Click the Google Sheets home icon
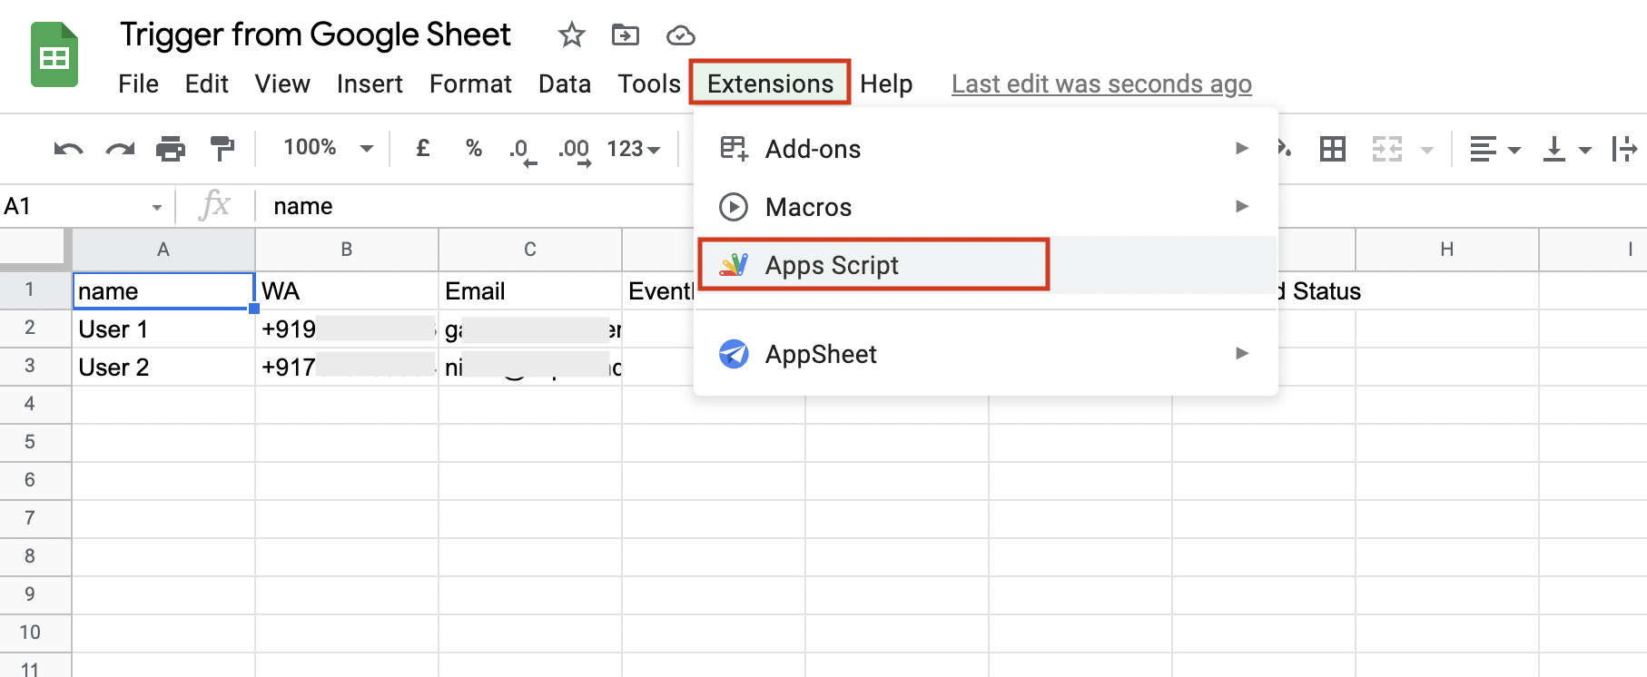This screenshot has width=1647, height=677. (54, 54)
